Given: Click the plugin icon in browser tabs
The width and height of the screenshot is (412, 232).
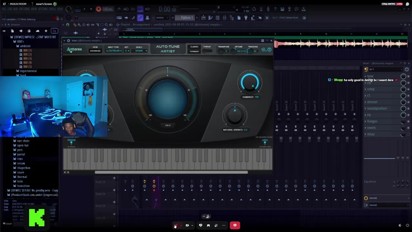Looking at the screenshot, I should pos(21,31).
